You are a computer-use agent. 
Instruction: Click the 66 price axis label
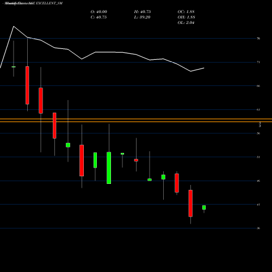tap(258, 86)
